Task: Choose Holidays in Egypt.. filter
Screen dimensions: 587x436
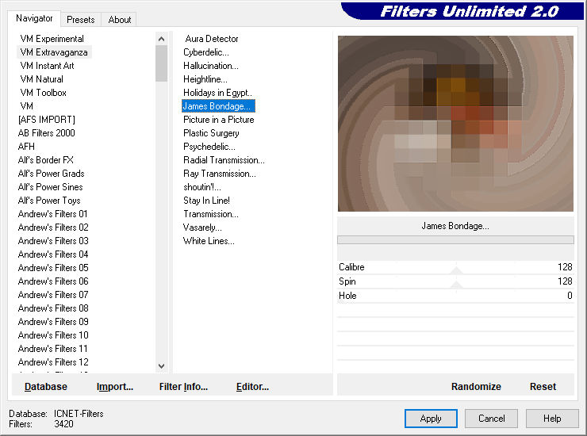Action: coord(217,93)
